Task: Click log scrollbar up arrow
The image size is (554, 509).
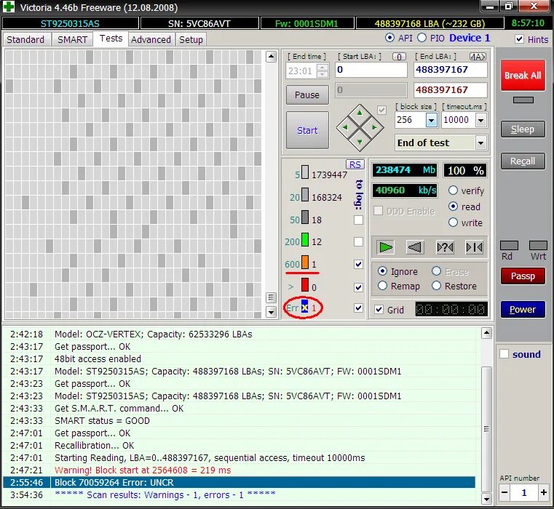Action: coord(486,332)
